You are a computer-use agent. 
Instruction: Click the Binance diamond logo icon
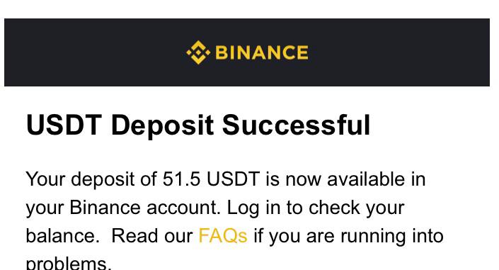point(198,52)
